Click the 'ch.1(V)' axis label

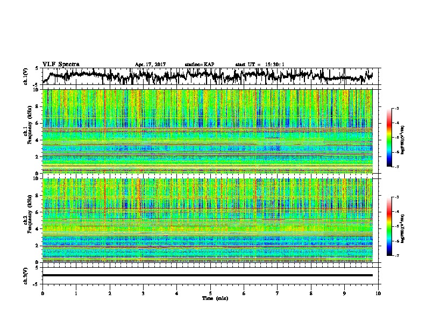(25, 76)
